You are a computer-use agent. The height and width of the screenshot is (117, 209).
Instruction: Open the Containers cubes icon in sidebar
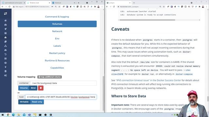click(x=6, y=37)
